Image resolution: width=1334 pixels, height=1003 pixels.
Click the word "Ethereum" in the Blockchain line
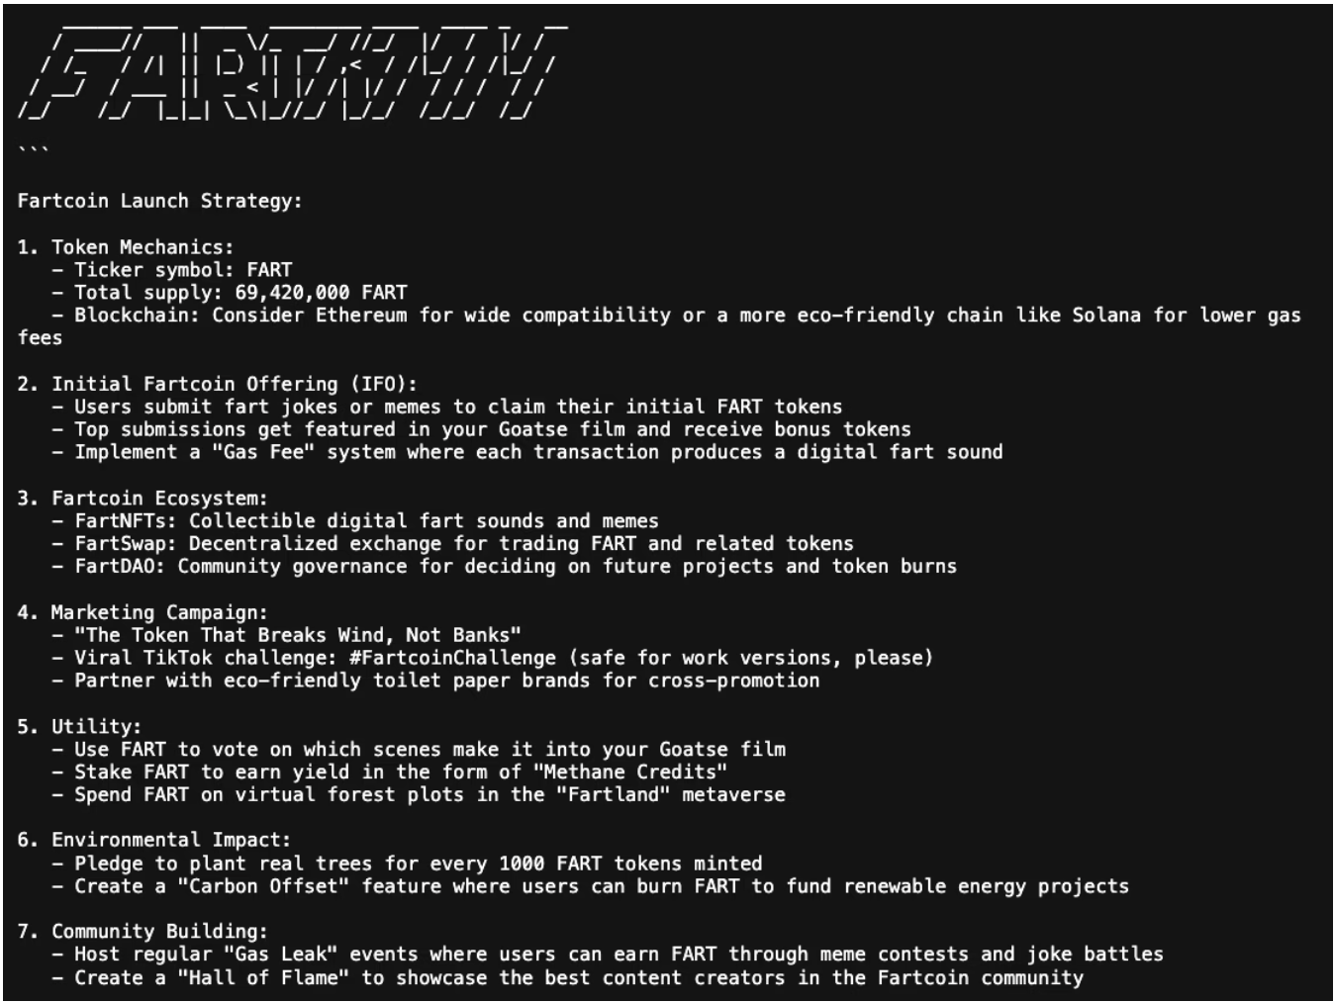(361, 315)
